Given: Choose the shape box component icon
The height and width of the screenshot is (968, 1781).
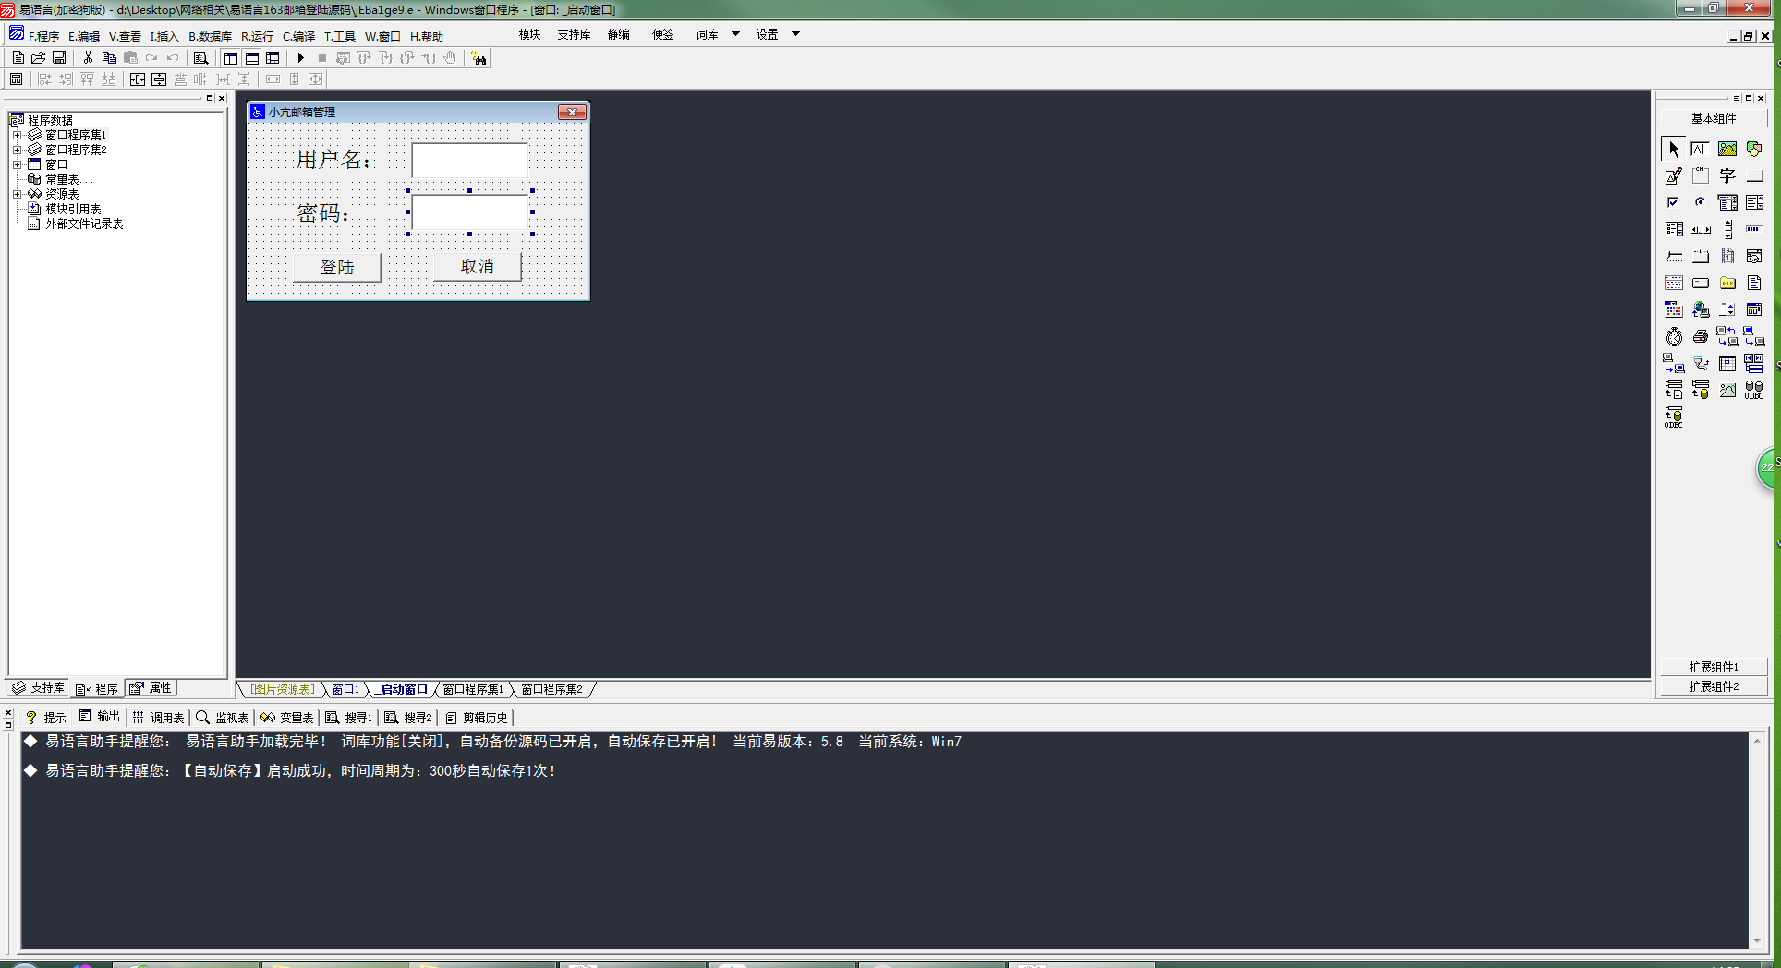Looking at the screenshot, I should click(x=1754, y=149).
